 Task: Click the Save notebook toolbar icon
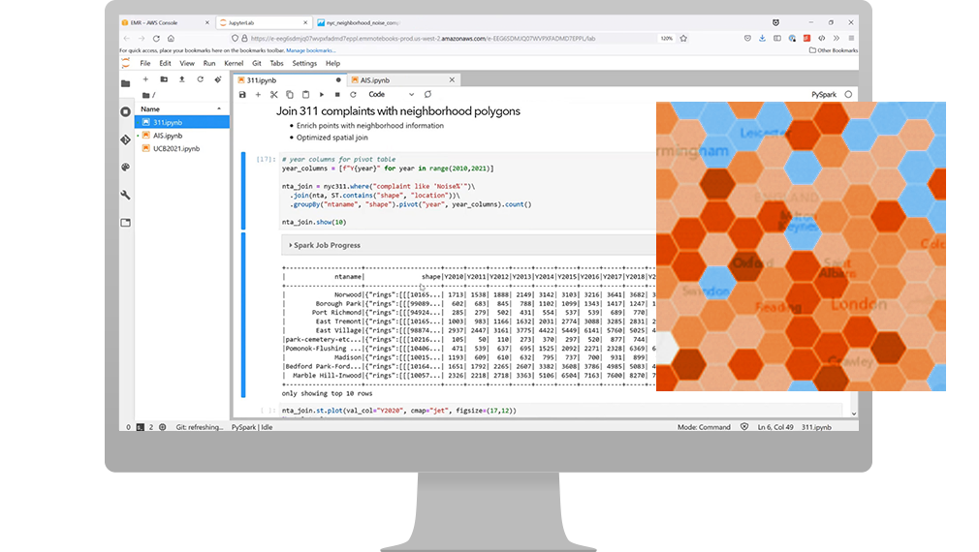coord(242,95)
